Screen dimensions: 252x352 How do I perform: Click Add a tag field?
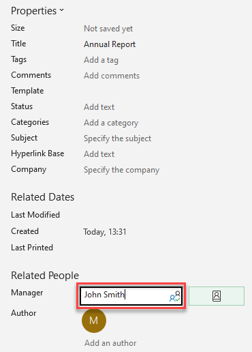click(x=101, y=60)
